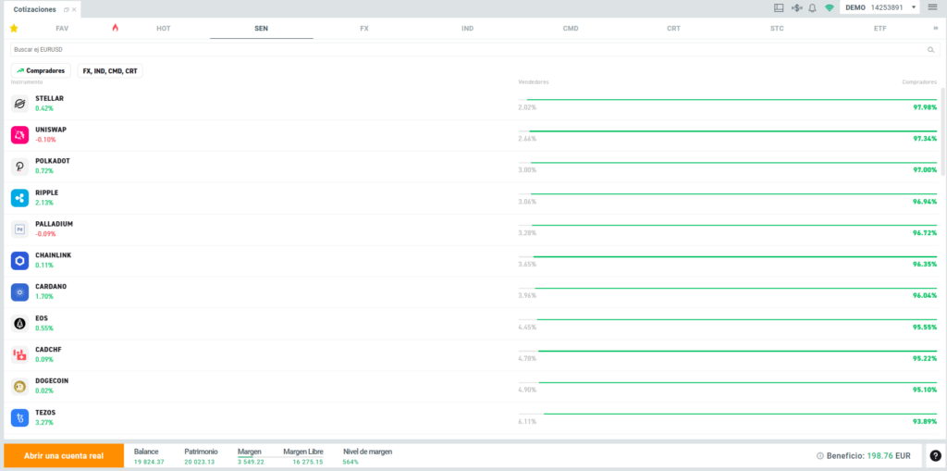Select the POLKADOT instrument name
The width and height of the screenshot is (947, 471).
point(53,161)
